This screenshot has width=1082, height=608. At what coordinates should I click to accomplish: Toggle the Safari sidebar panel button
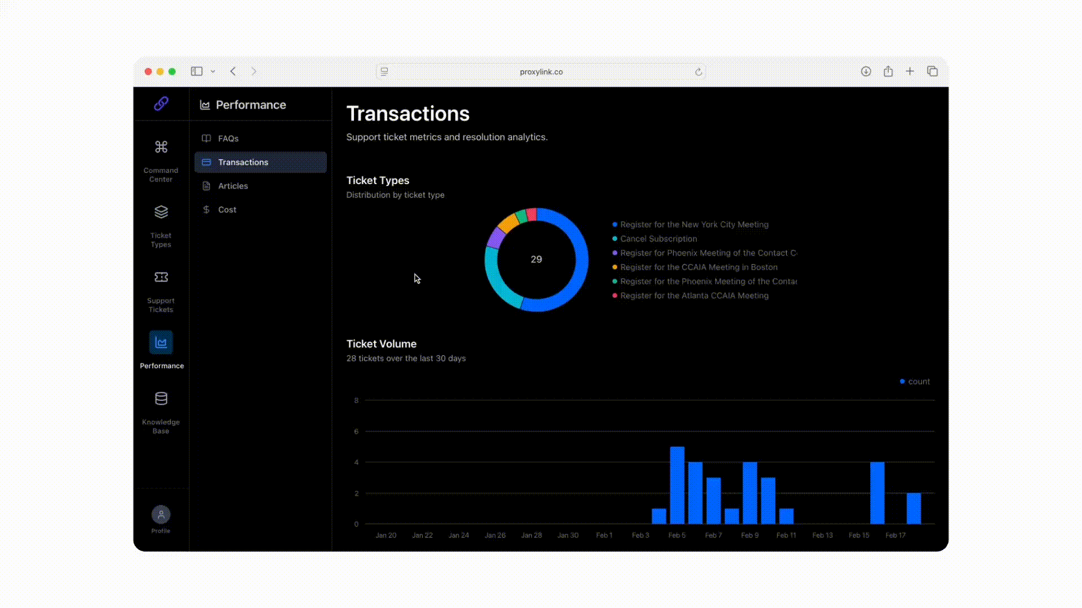(x=196, y=71)
